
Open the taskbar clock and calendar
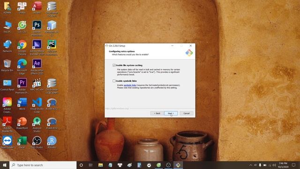click(x=283, y=165)
